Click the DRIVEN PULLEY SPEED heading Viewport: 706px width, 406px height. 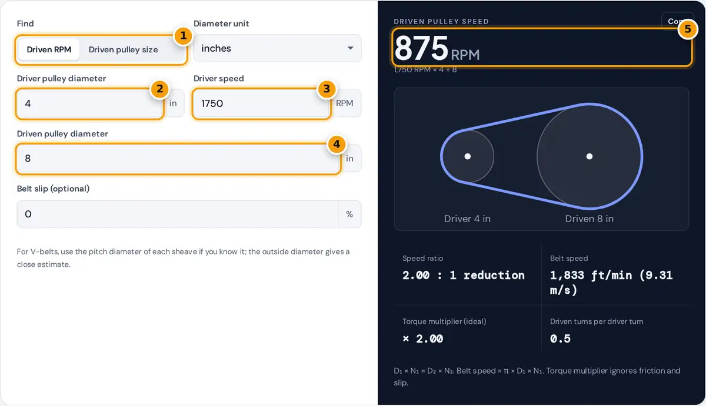(441, 22)
